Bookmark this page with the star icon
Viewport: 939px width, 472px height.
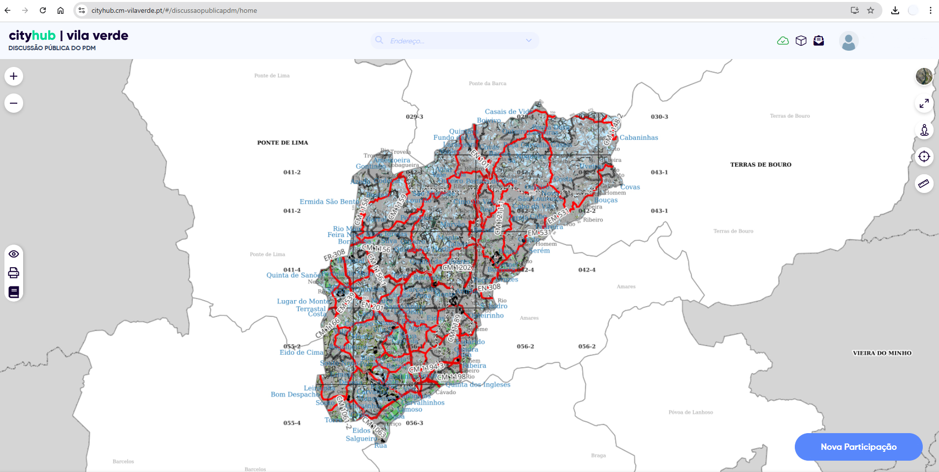click(871, 10)
